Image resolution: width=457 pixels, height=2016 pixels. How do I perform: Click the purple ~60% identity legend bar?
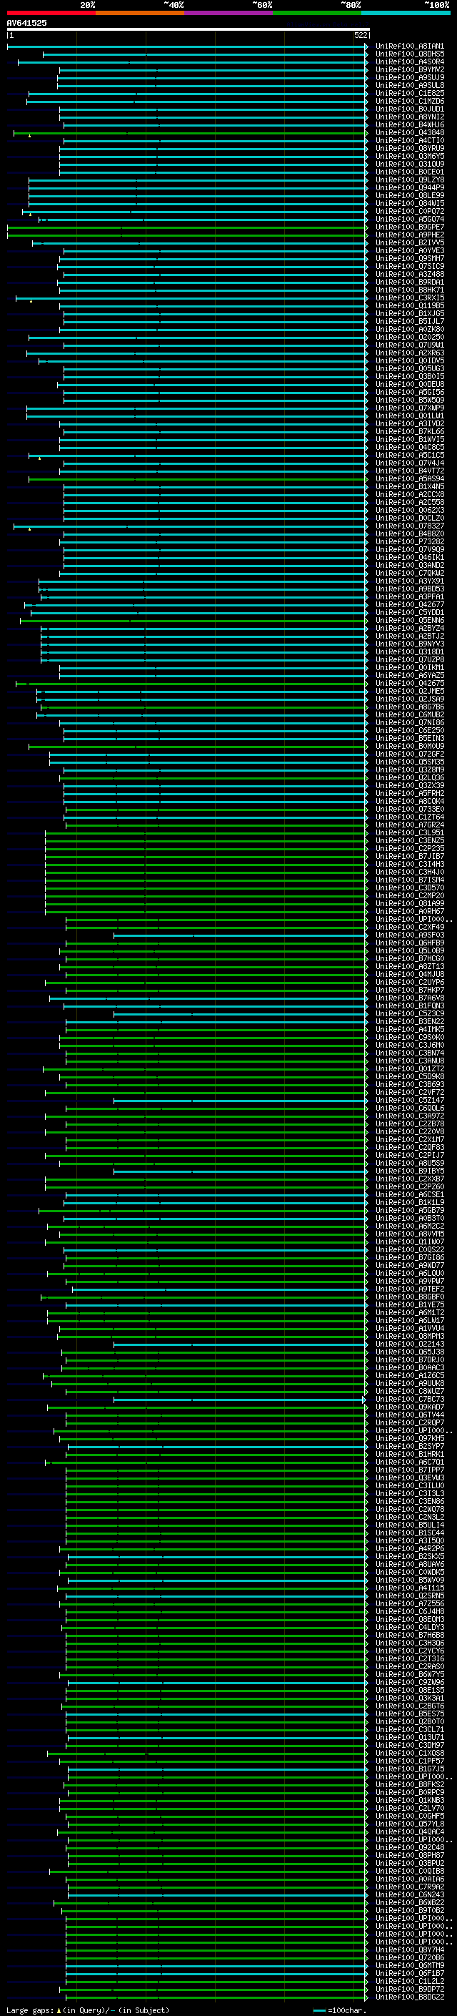pyautogui.click(x=228, y=14)
